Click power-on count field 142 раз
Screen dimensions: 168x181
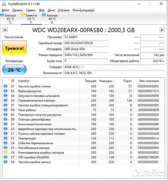point(153,55)
